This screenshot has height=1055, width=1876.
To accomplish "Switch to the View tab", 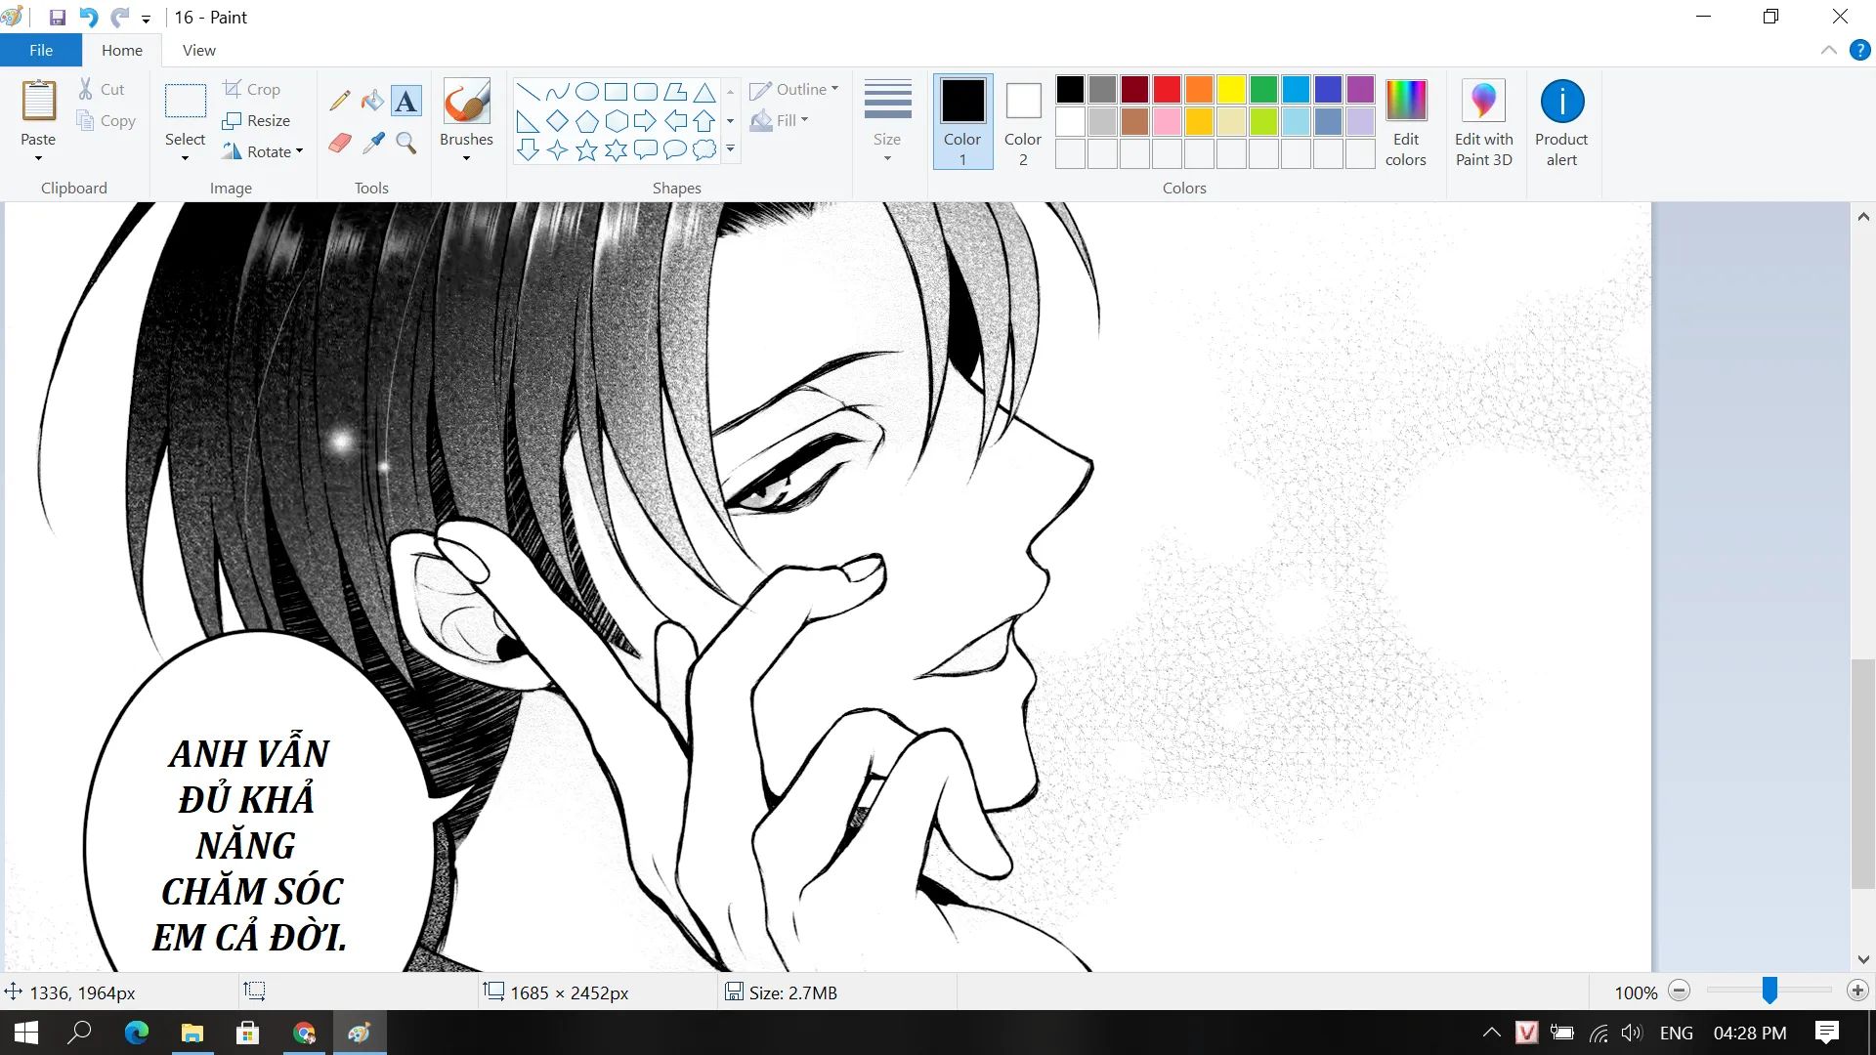I will pos(198,50).
